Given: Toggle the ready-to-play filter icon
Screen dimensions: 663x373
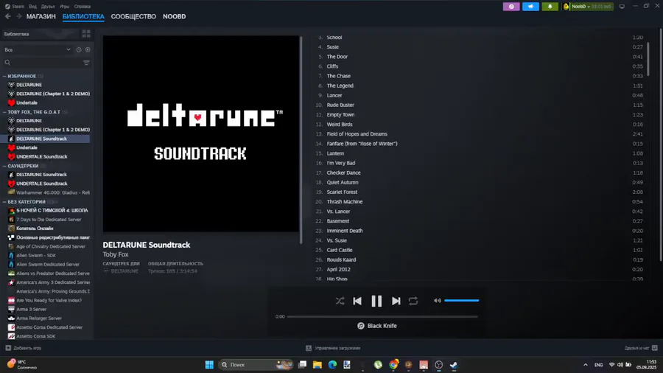Looking at the screenshot, I should [88, 50].
